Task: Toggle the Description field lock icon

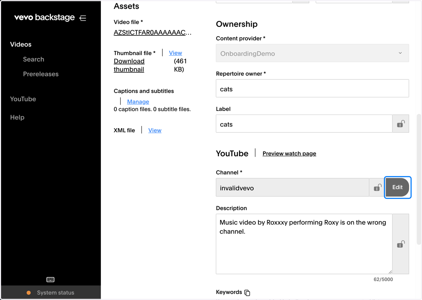Action: pyautogui.click(x=401, y=244)
